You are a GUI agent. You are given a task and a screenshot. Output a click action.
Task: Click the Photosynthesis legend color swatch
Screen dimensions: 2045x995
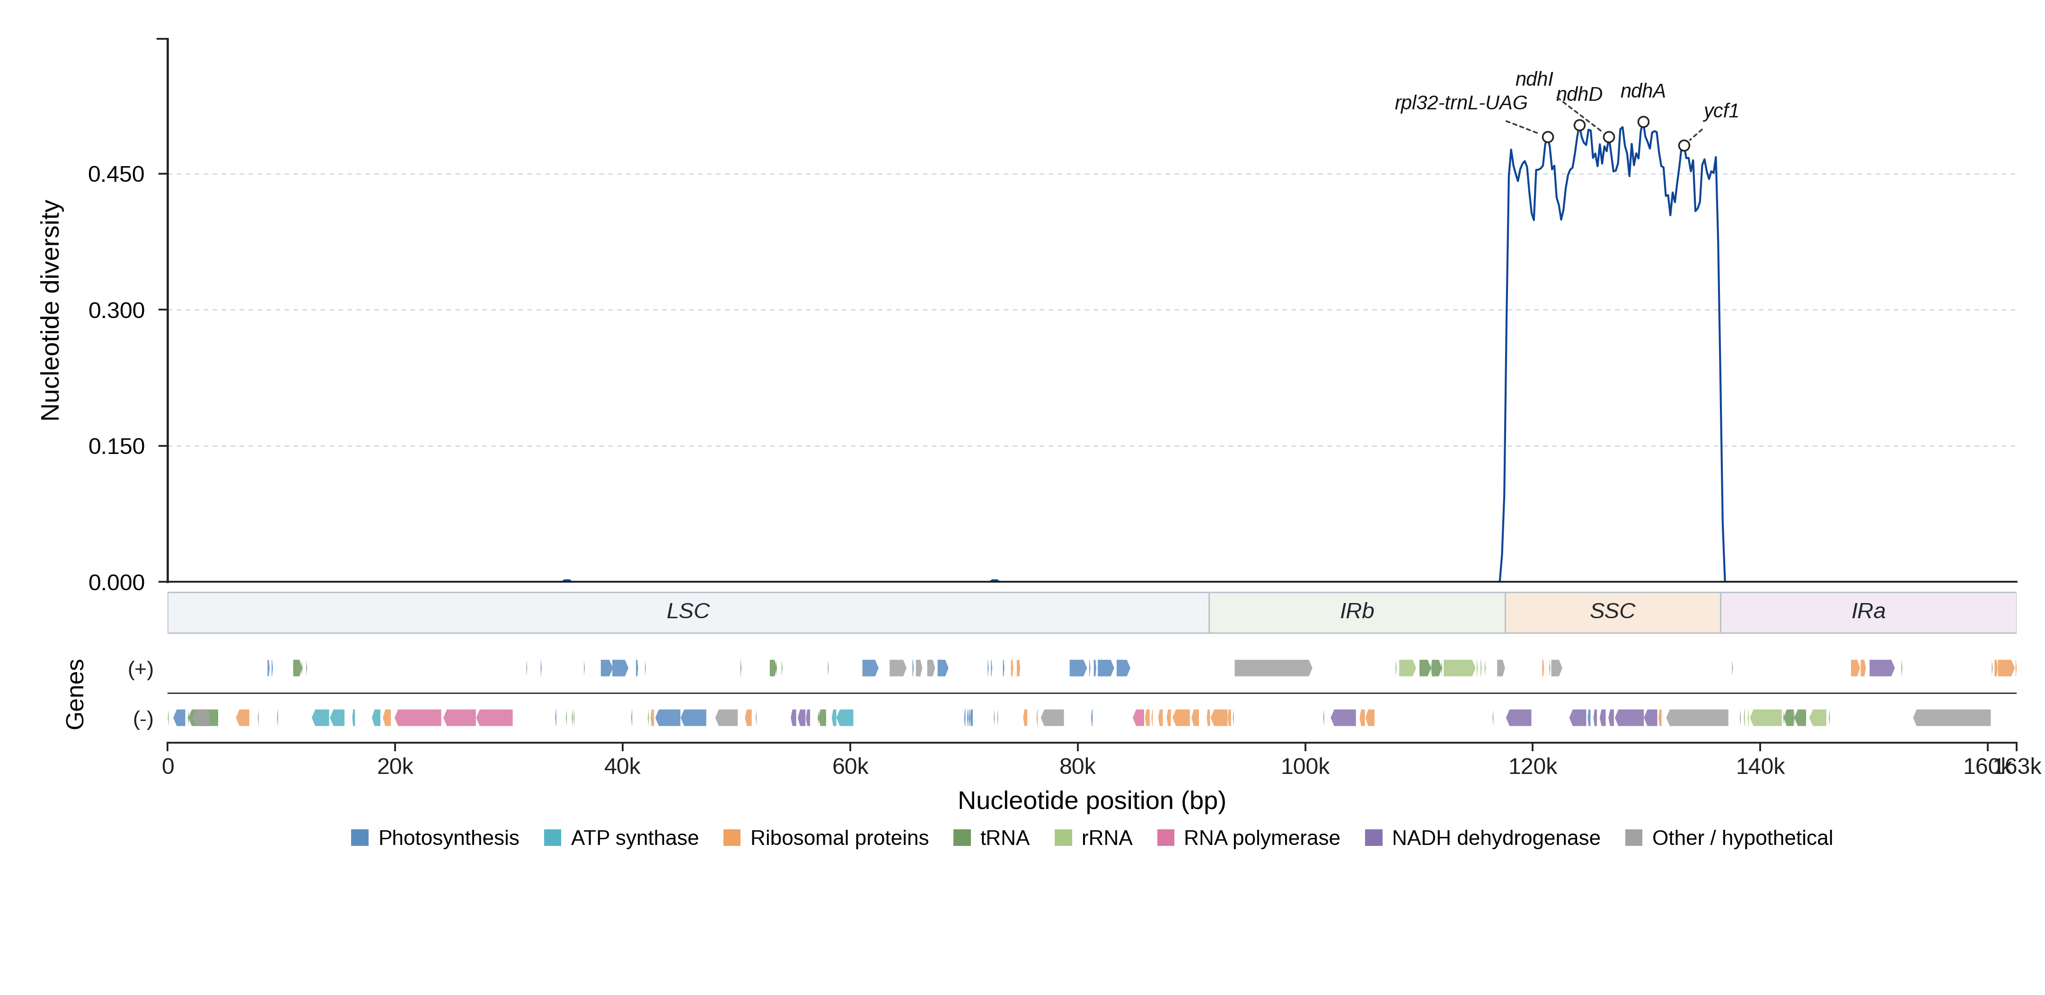pyautogui.click(x=360, y=838)
